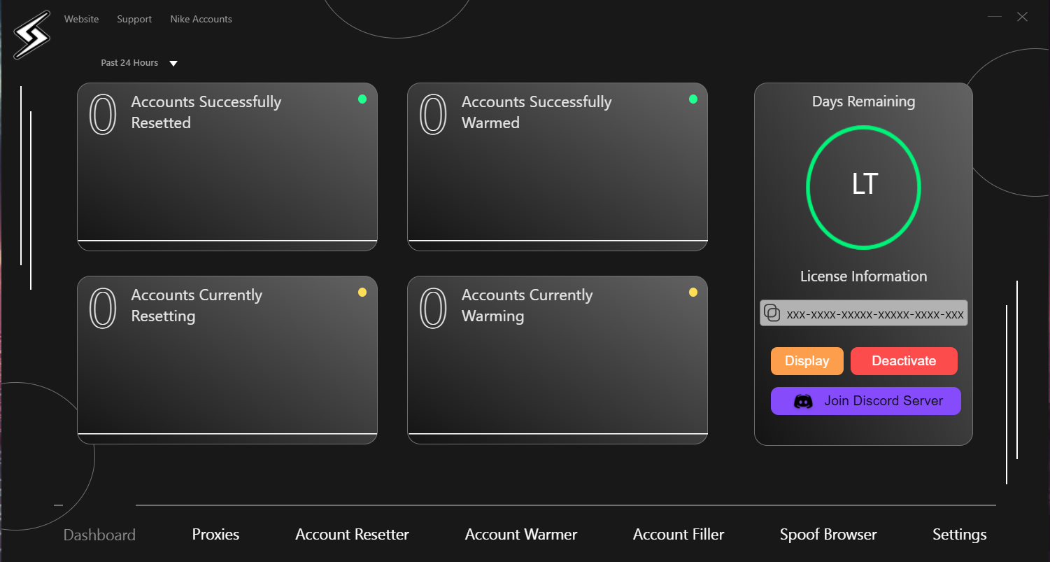The width and height of the screenshot is (1050, 562).
Task: Click the yellow status dot on Accounts Currently Warming
Action: (693, 293)
